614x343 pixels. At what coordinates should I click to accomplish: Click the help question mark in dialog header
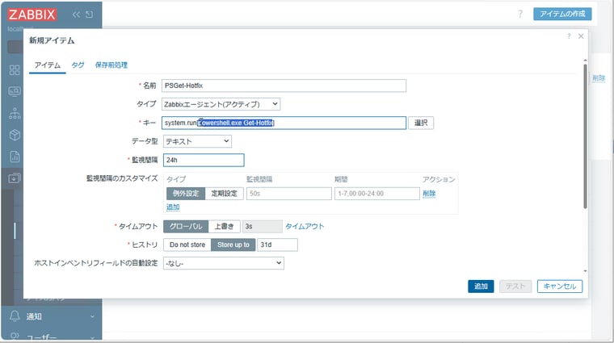coord(569,36)
